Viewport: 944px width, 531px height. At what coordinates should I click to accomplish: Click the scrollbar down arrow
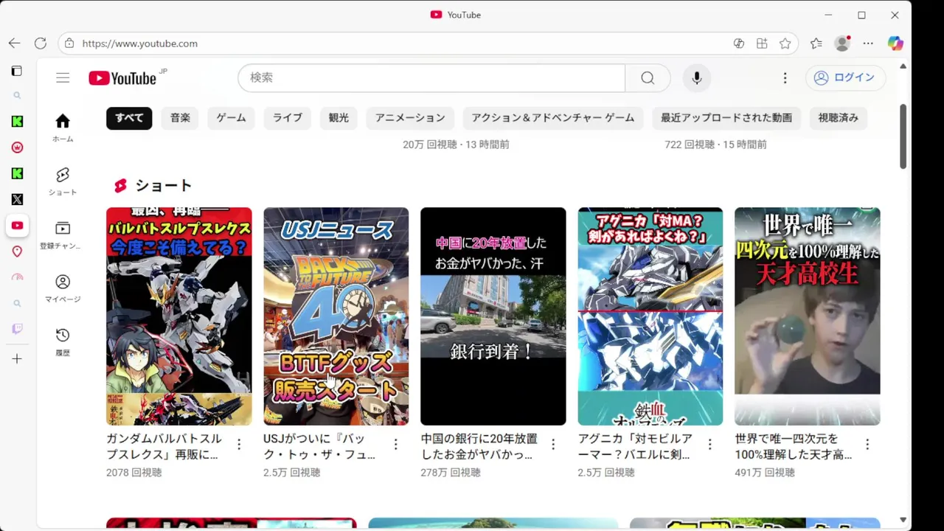pyautogui.click(x=903, y=521)
